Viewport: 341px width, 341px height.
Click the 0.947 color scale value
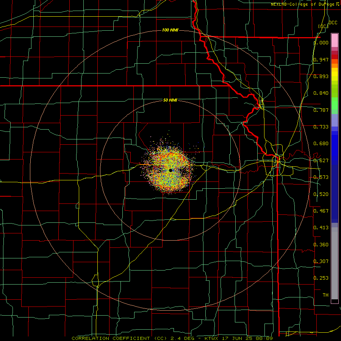coord(321,59)
